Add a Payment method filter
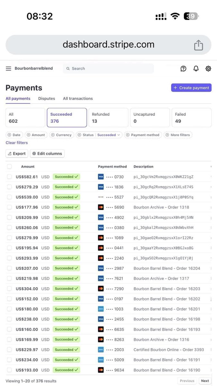 (x=143, y=135)
